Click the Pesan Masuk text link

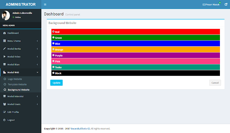click(213, 5)
